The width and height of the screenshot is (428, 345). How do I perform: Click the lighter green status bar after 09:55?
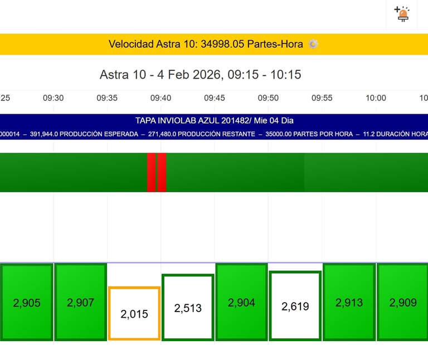(x=366, y=173)
